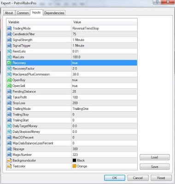Click the MagicNumber integer icon

point(9,155)
